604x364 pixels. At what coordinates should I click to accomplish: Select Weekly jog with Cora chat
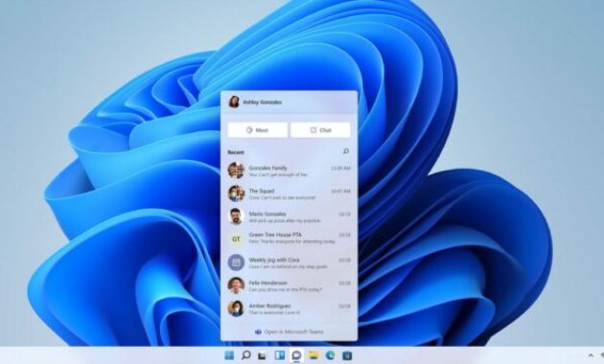click(289, 262)
